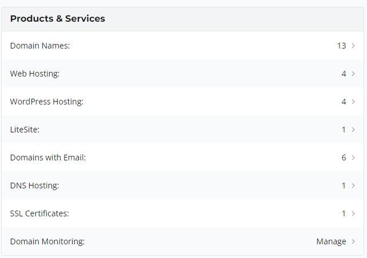This screenshot has width=367, height=258.
Task: Click the Domain Monitoring label text
Action: click(x=47, y=241)
